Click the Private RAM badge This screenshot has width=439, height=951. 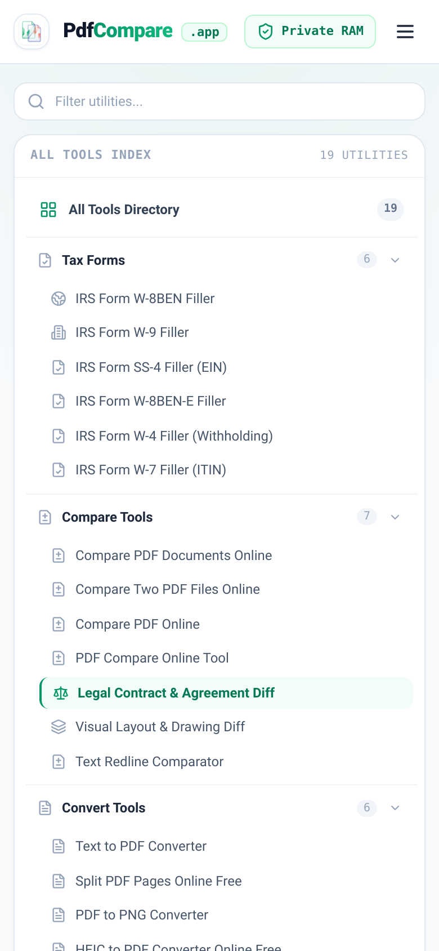pos(310,32)
